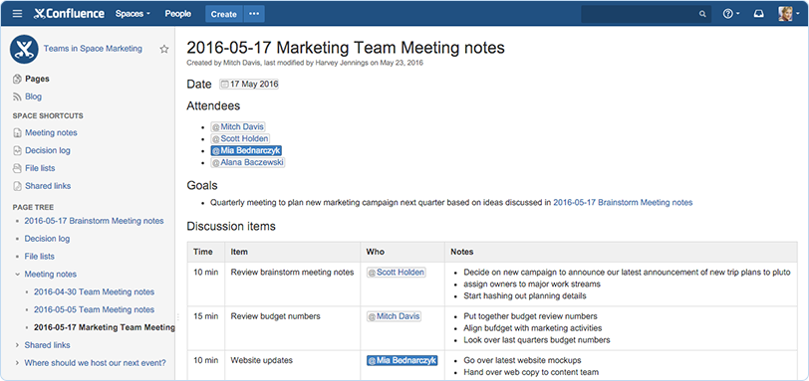This screenshot has height=381, width=809.
Task: Open 2016-05-05 Team Meeting notes page
Action: (94, 310)
